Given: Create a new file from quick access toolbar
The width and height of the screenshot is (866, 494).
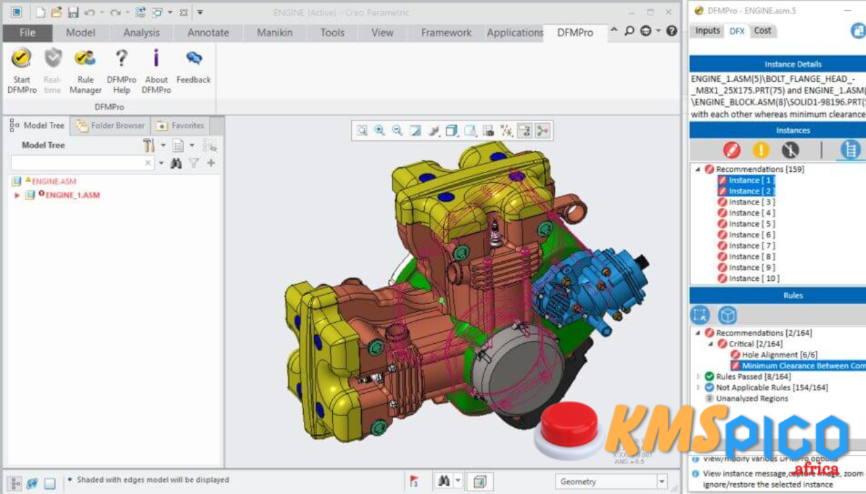Looking at the screenshot, I should click(41, 12).
